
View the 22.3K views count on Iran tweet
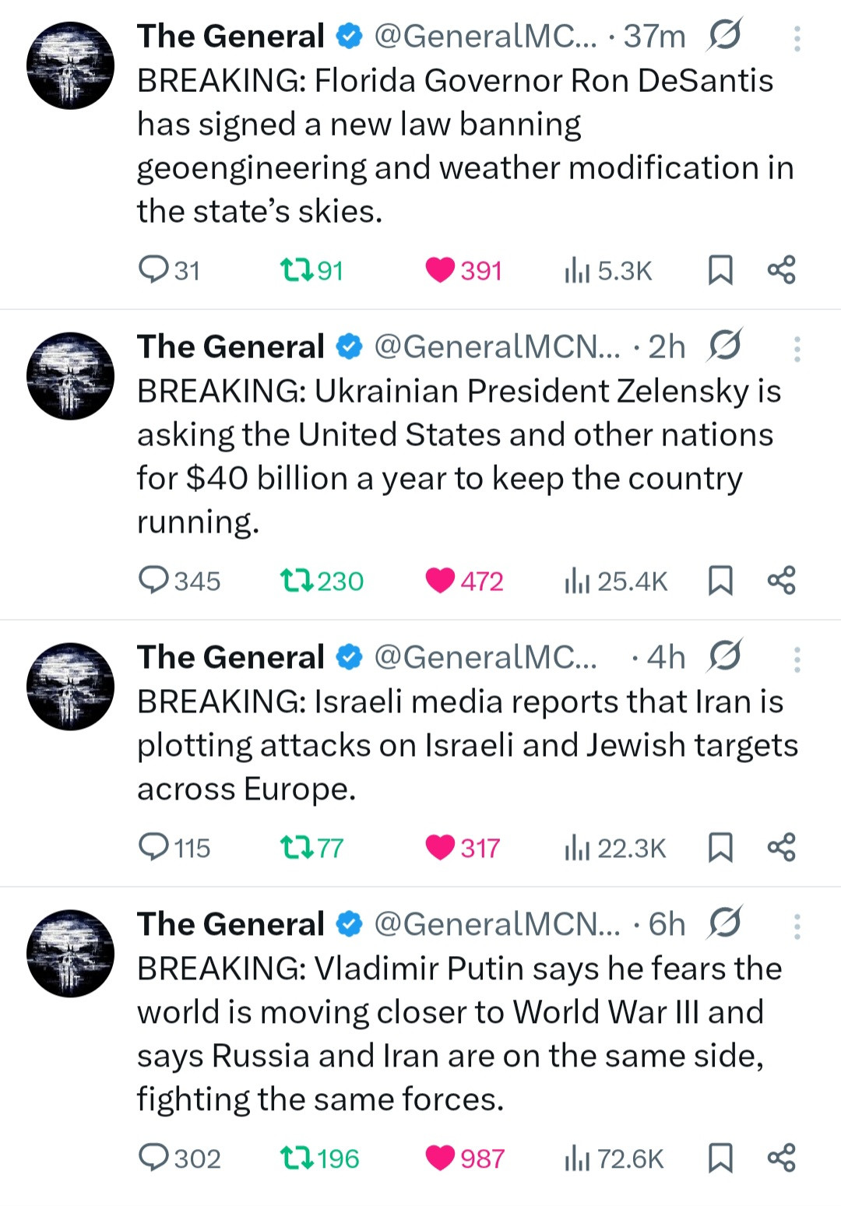615,848
